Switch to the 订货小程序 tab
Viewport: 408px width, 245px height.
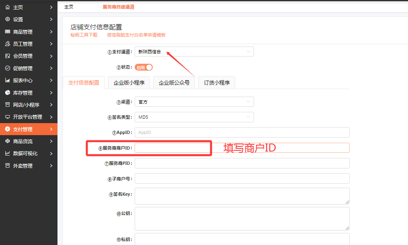point(216,83)
